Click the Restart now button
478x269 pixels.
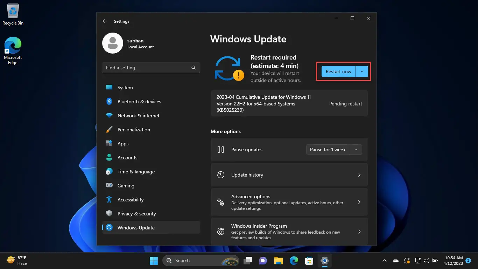338,71
